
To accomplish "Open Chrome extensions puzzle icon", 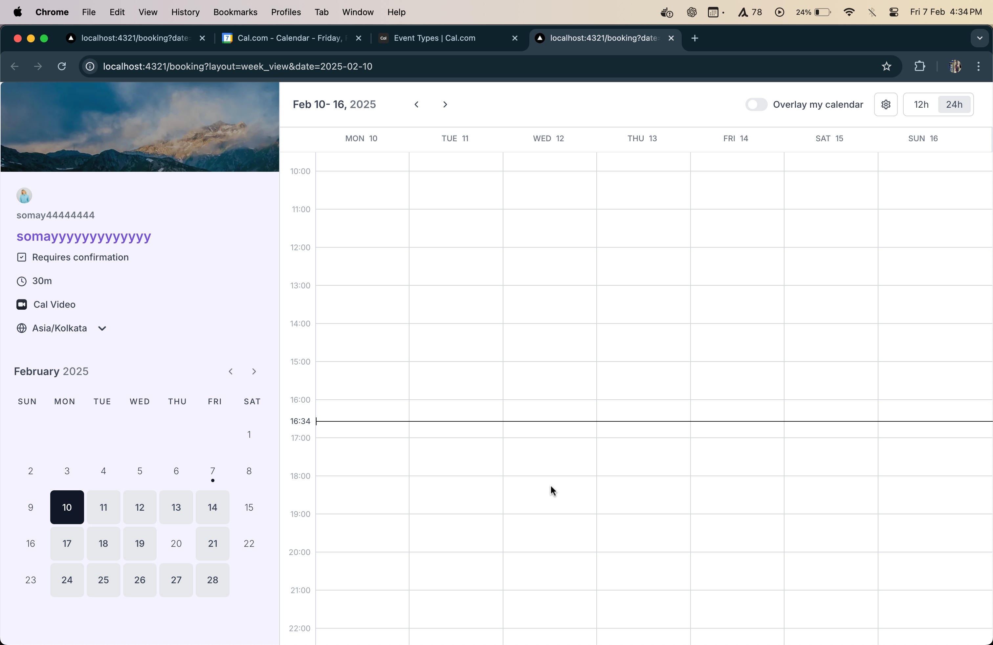I will pos(919,66).
